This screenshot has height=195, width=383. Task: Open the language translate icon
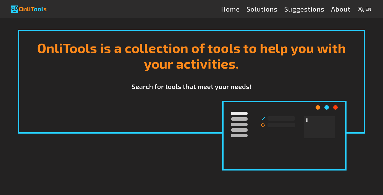[361, 9]
